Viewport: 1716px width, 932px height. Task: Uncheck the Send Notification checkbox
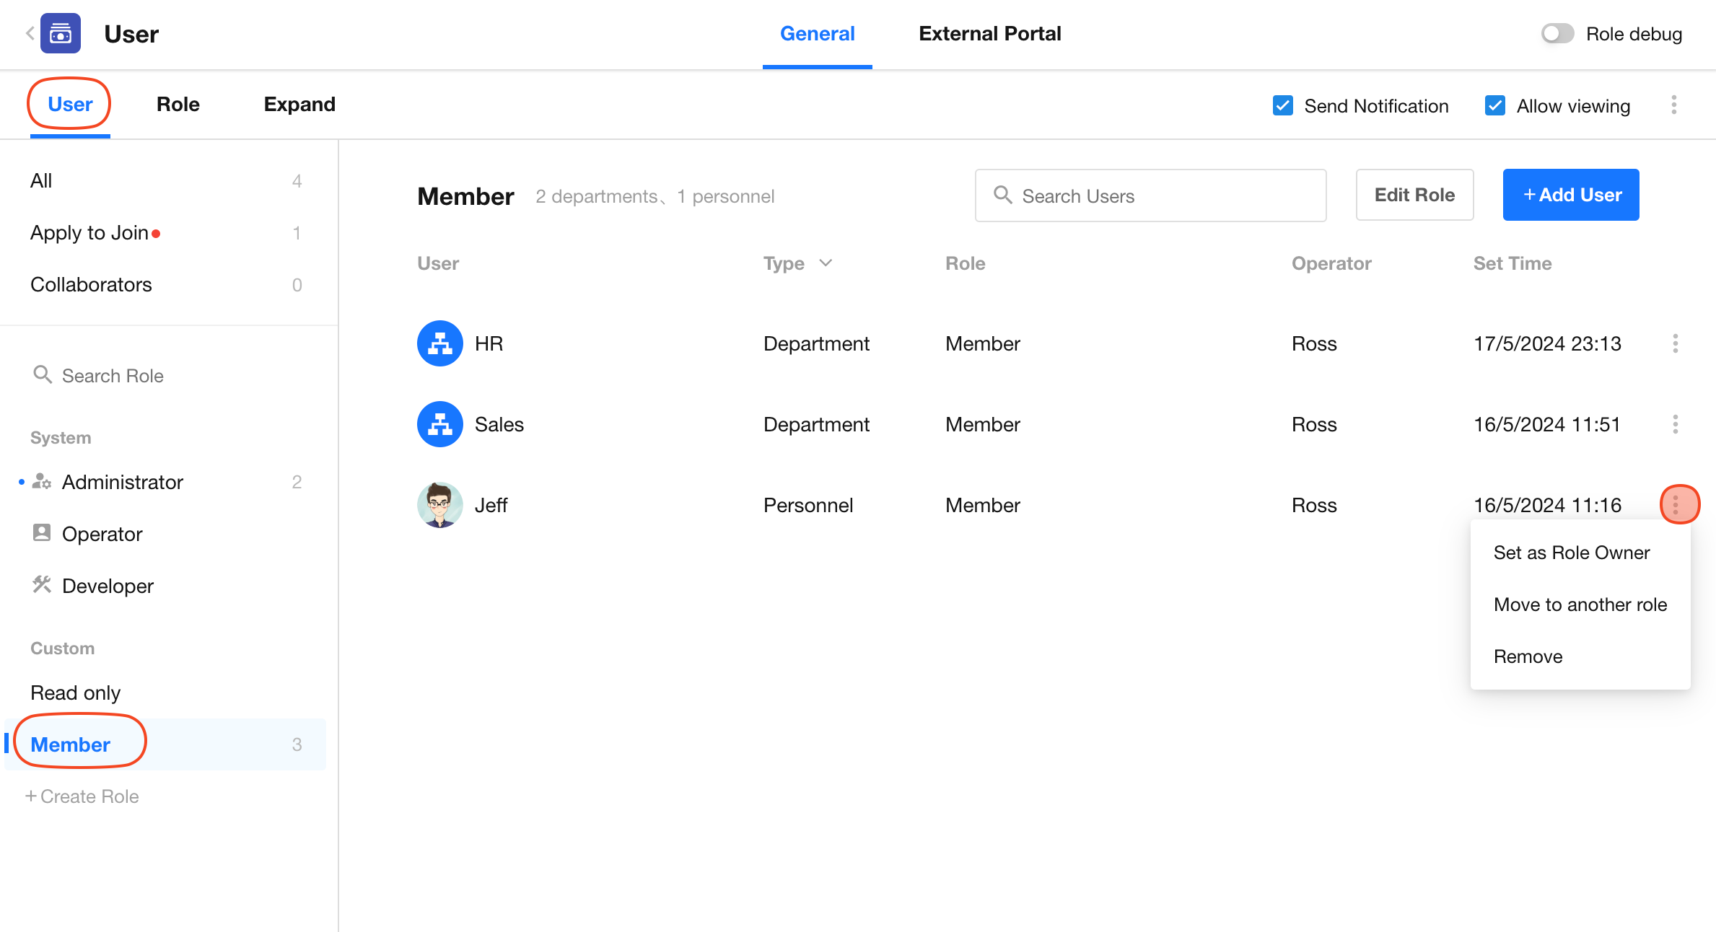[x=1282, y=105]
